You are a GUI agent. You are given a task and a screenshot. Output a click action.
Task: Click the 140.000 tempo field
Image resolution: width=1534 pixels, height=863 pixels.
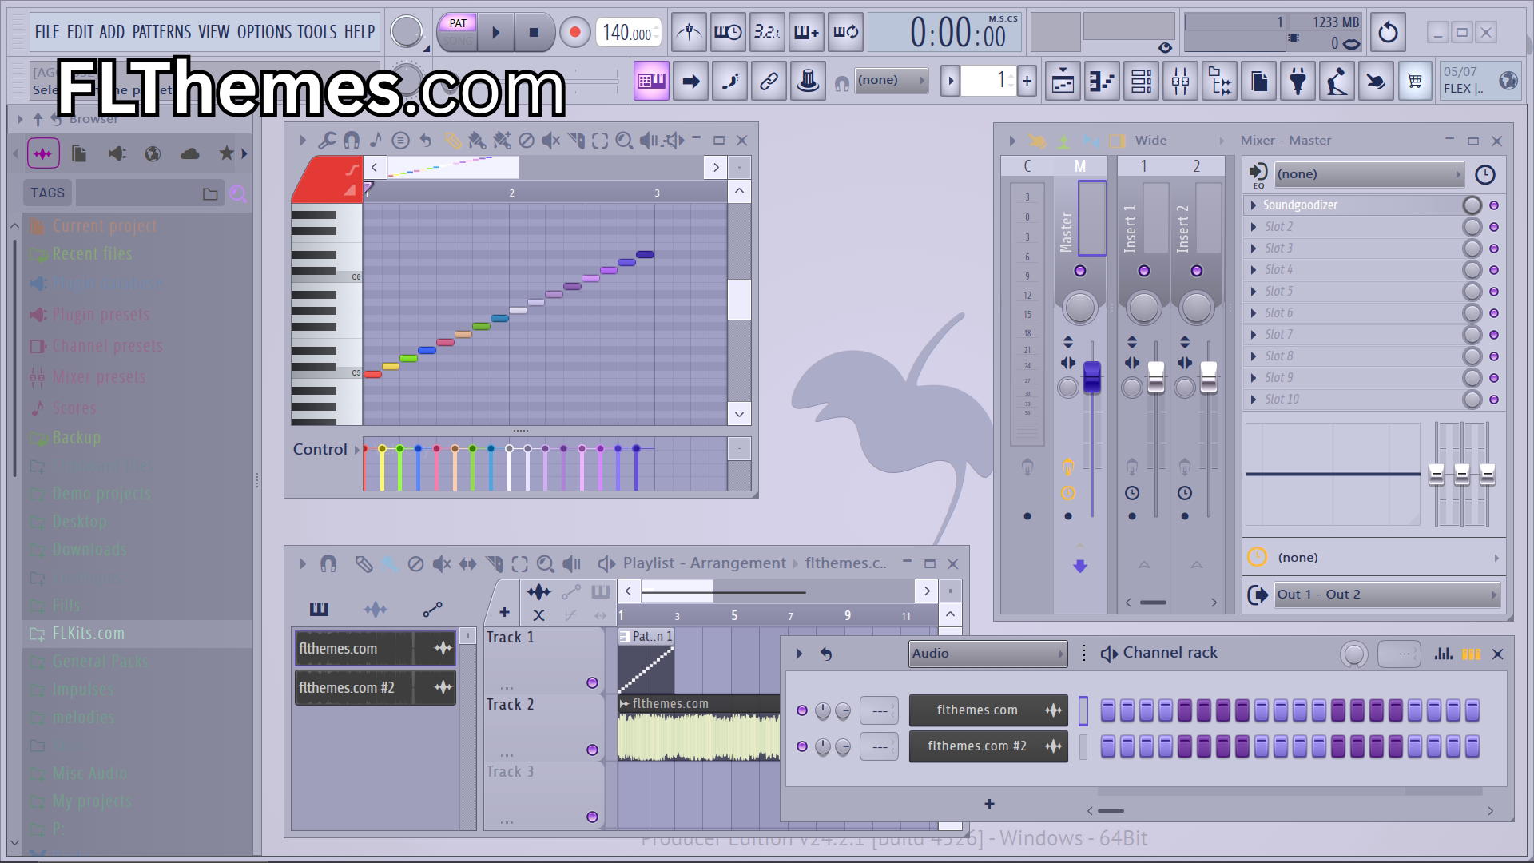(628, 33)
